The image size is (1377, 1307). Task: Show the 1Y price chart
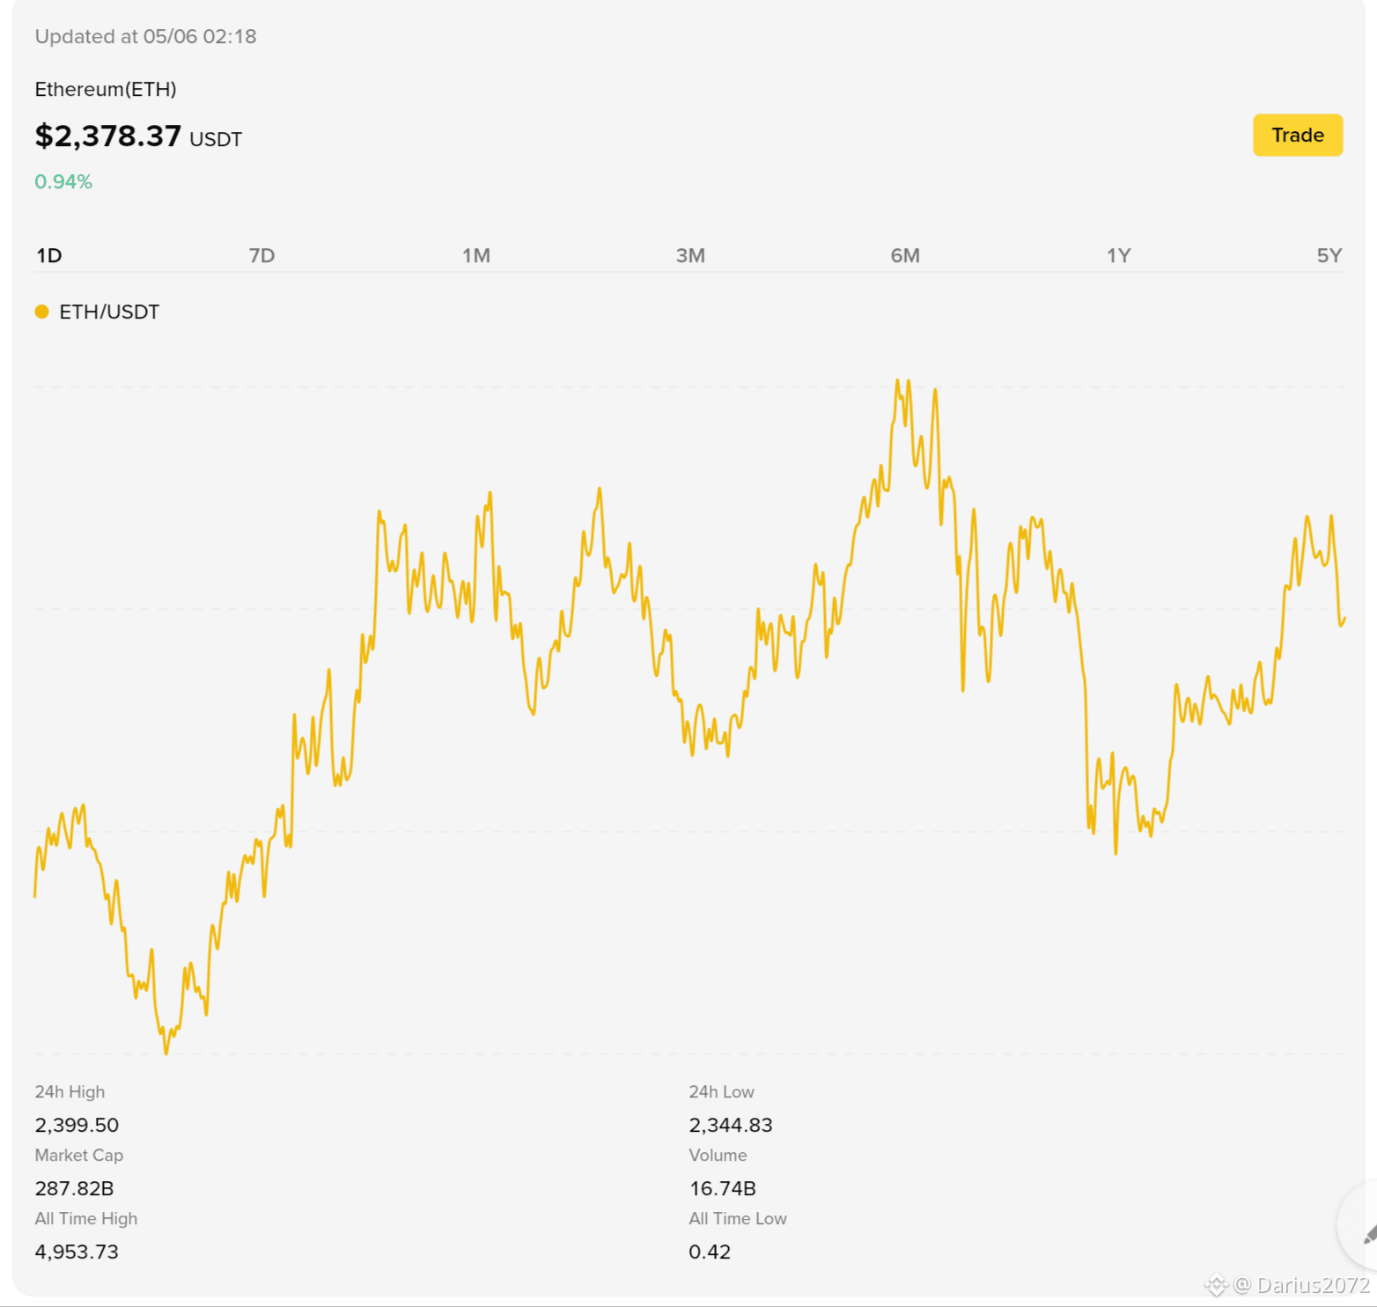(1118, 255)
